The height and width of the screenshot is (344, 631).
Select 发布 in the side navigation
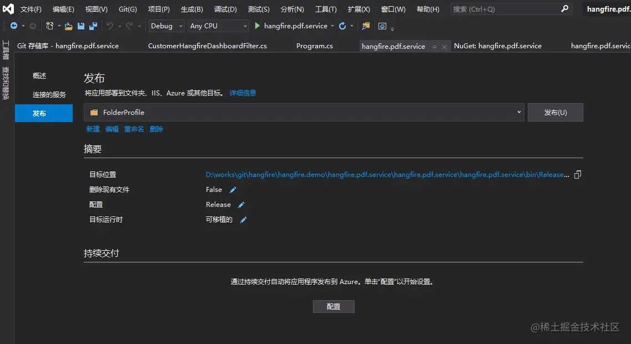(x=44, y=113)
